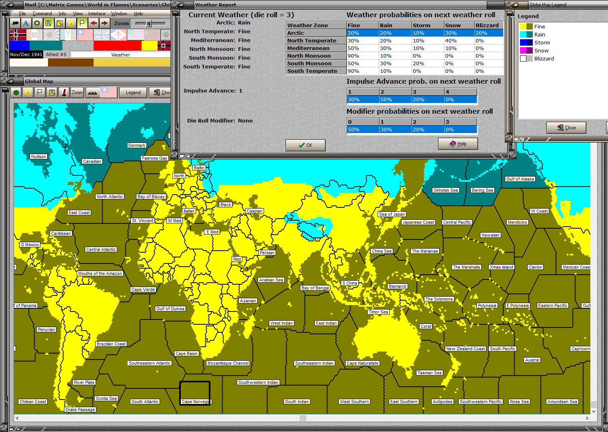Toggle the unit counter button on Global Map toolbar
The height and width of the screenshot is (432, 608).
coord(52,92)
